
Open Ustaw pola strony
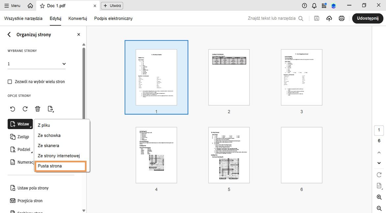coord(29,188)
